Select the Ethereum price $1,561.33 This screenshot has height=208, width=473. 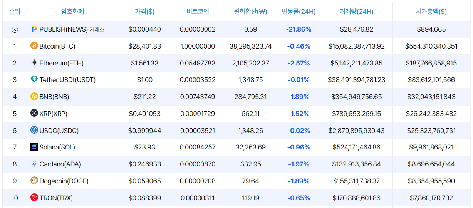(x=145, y=63)
